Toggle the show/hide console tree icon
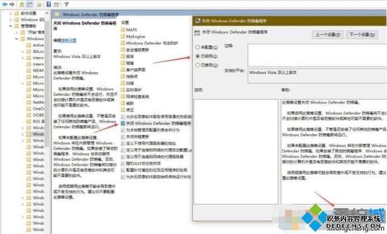The image size is (387, 234). tap(30, 4)
